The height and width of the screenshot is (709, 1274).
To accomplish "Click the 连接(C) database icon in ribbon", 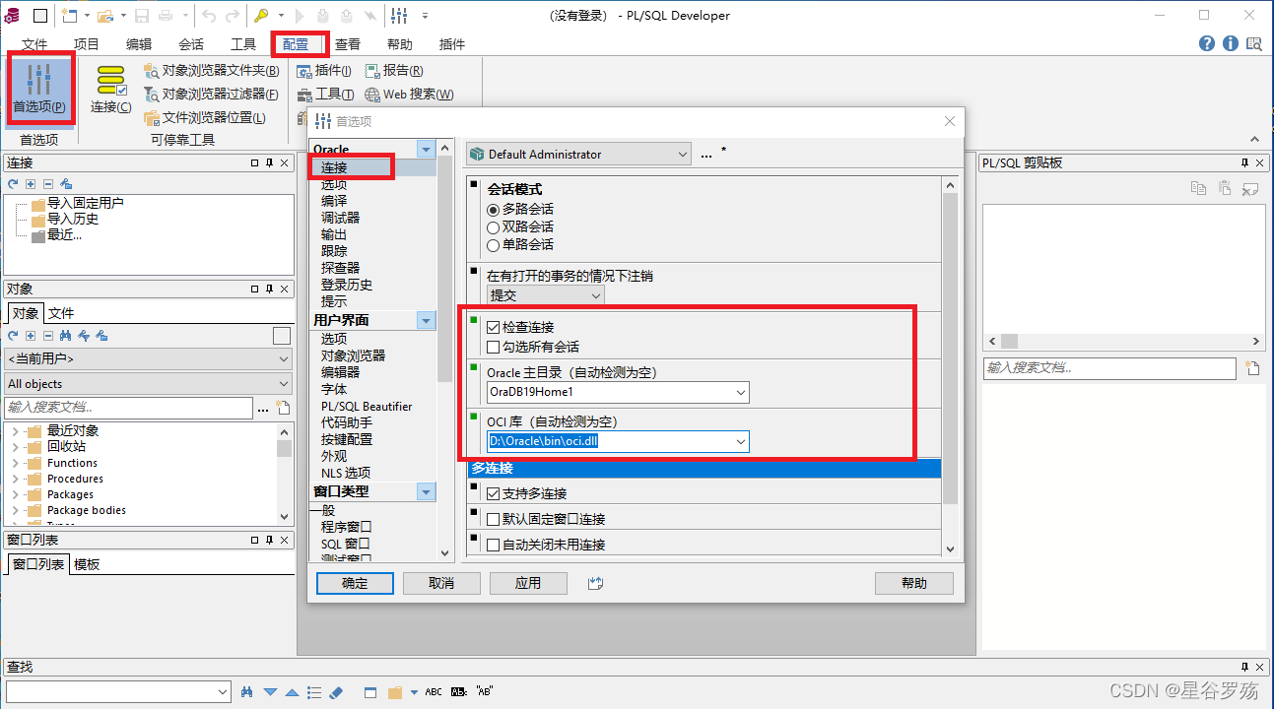I will pyautogui.click(x=111, y=89).
